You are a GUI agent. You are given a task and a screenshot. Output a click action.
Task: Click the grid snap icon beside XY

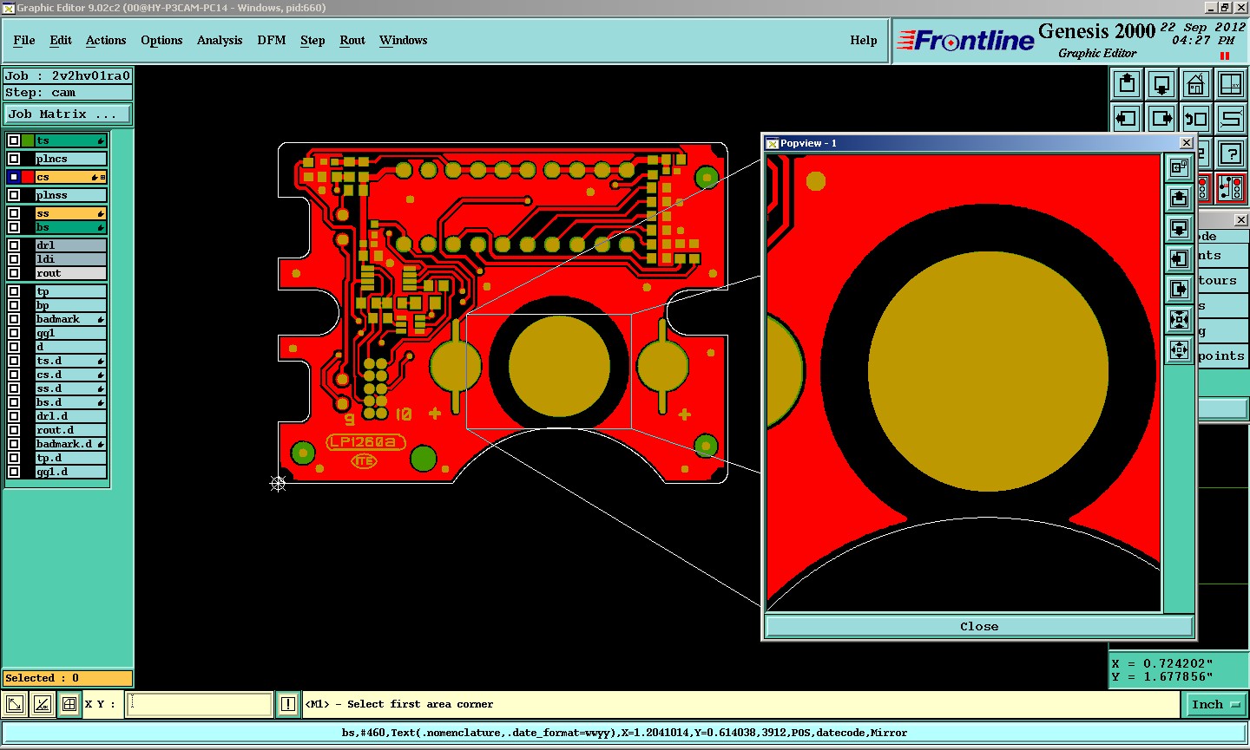pos(69,704)
